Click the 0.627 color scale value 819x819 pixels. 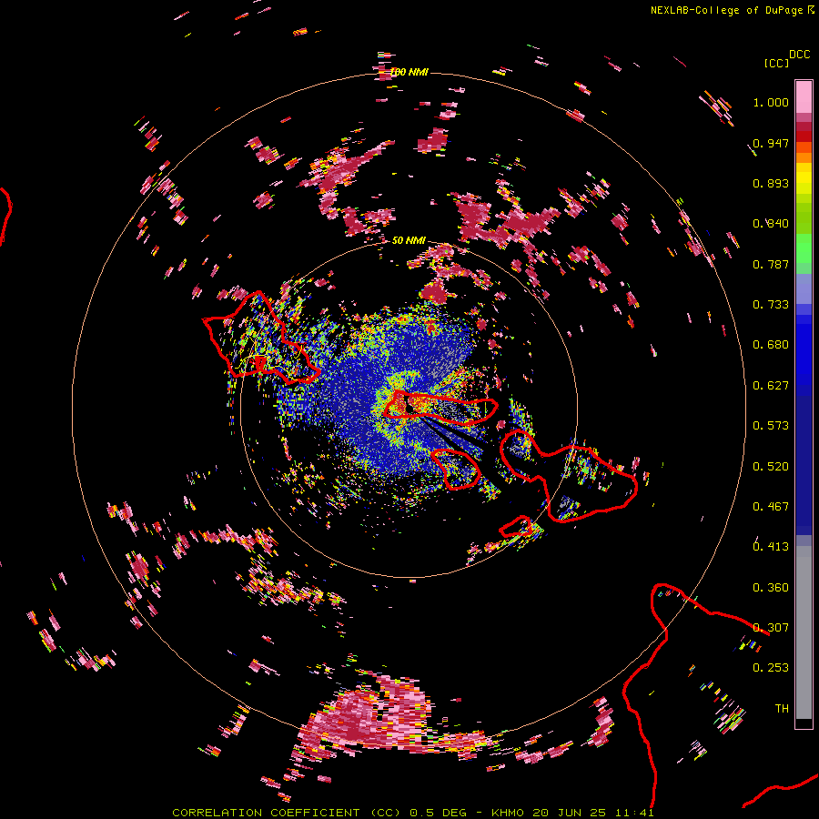pos(771,386)
